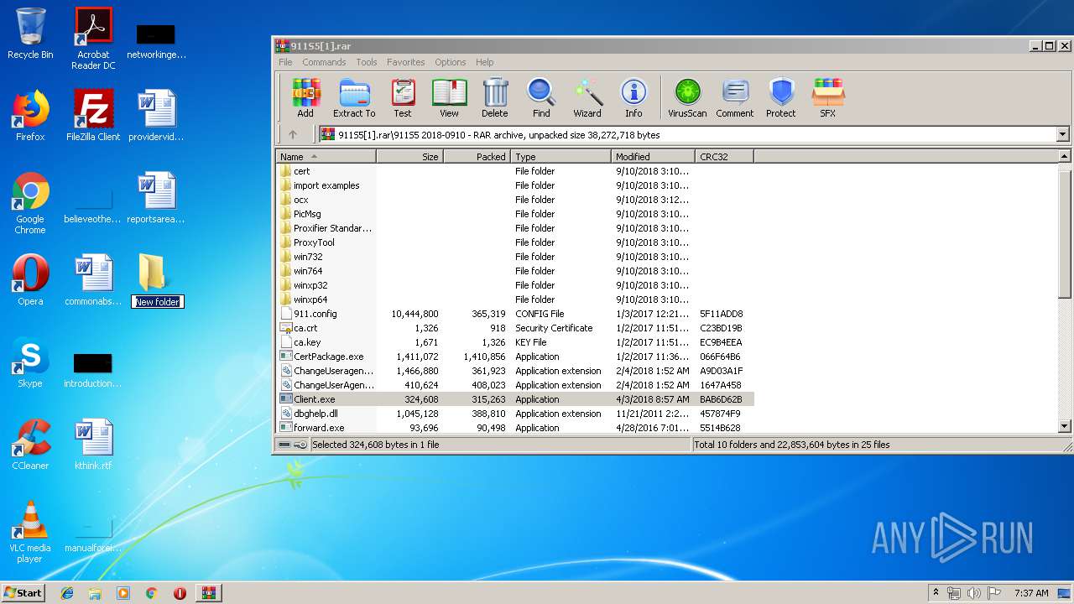The height and width of the screenshot is (604, 1074).
Task: Open the Tools menu
Action: tap(367, 62)
